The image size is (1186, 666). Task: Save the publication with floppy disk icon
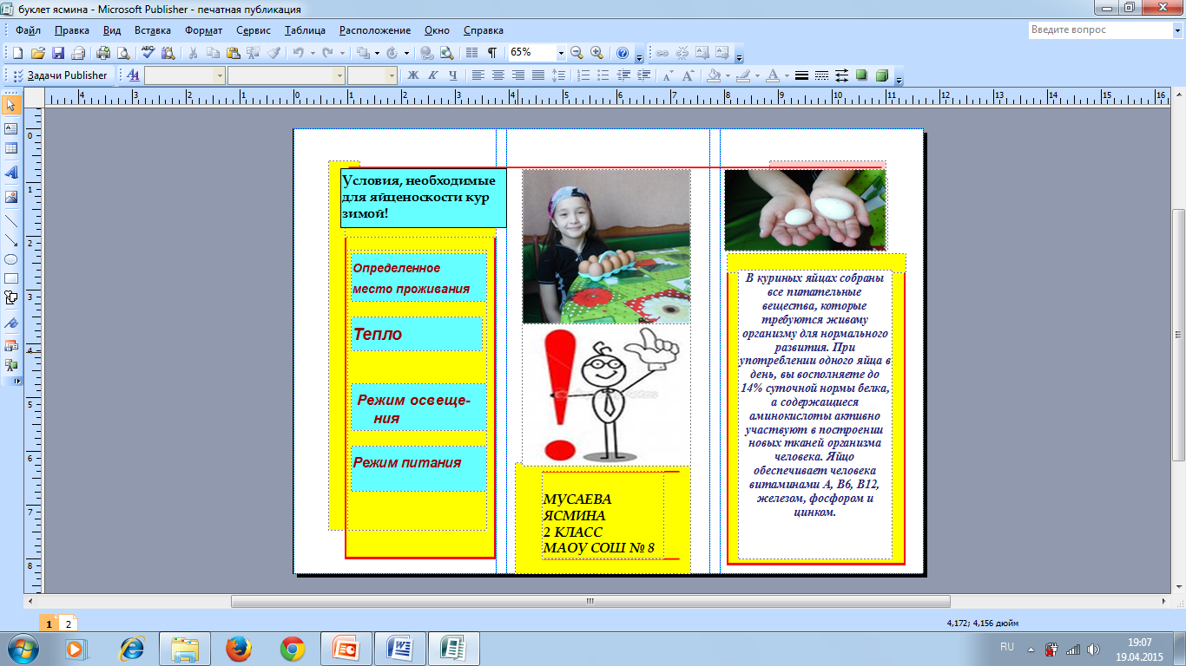tap(58, 53)
